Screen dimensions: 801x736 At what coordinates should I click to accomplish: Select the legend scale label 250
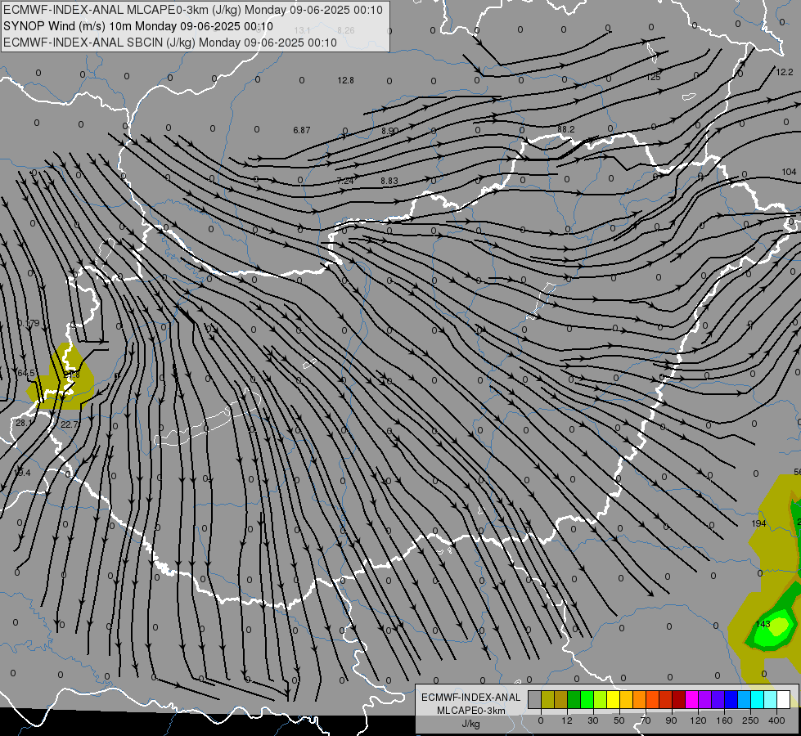coord(750,720)
